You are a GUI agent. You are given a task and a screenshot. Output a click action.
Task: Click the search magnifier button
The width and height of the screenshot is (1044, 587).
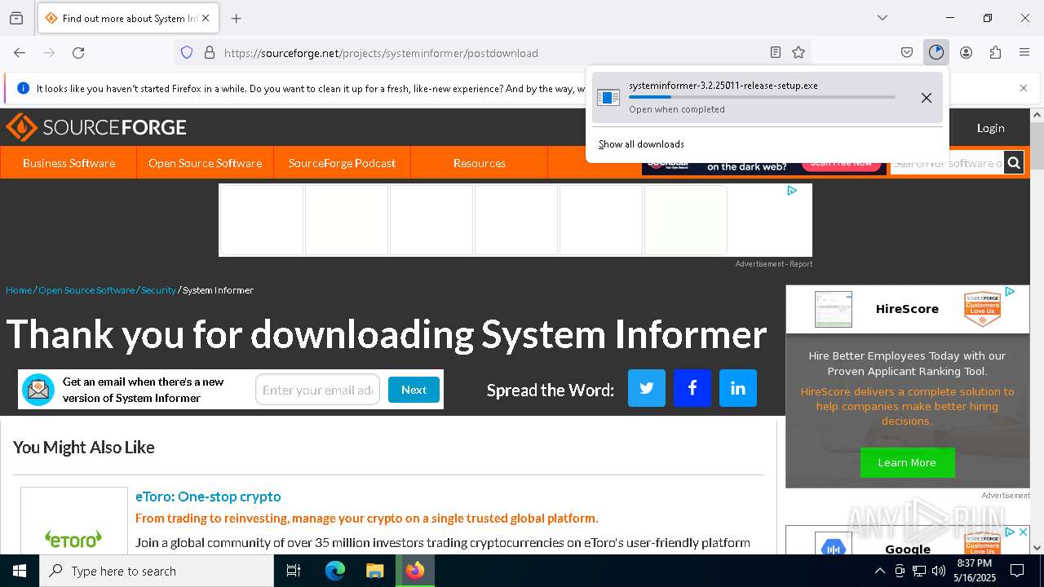(1014, 163)
